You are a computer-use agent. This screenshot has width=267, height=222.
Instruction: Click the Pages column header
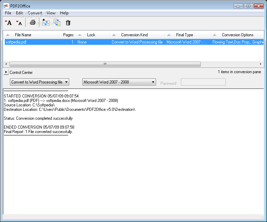(x=66, y=35)
